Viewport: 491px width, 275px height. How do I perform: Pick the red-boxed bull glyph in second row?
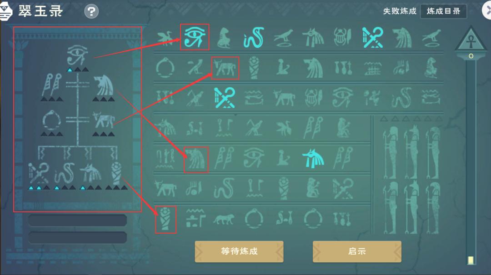[x=225, y=68]
